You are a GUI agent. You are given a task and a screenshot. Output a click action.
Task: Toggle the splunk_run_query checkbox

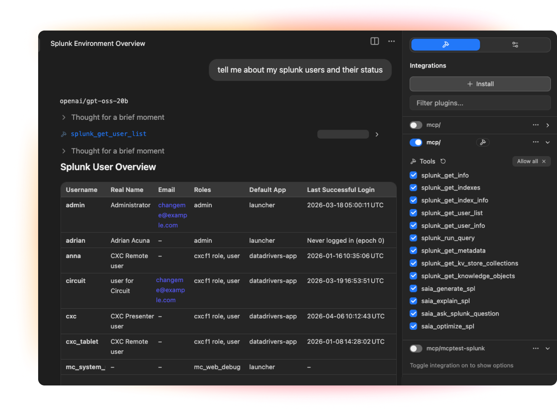[x=413, y=238]
